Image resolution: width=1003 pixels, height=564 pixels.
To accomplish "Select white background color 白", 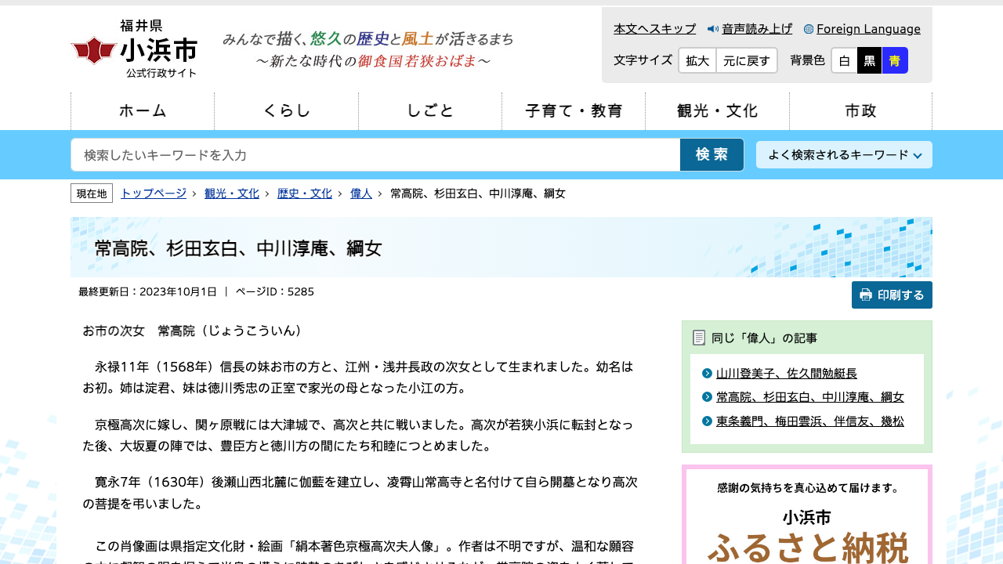I will [844, 60].
